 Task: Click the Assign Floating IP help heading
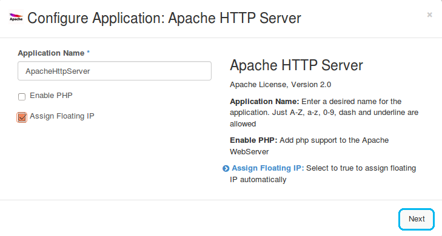pos(268,168)
